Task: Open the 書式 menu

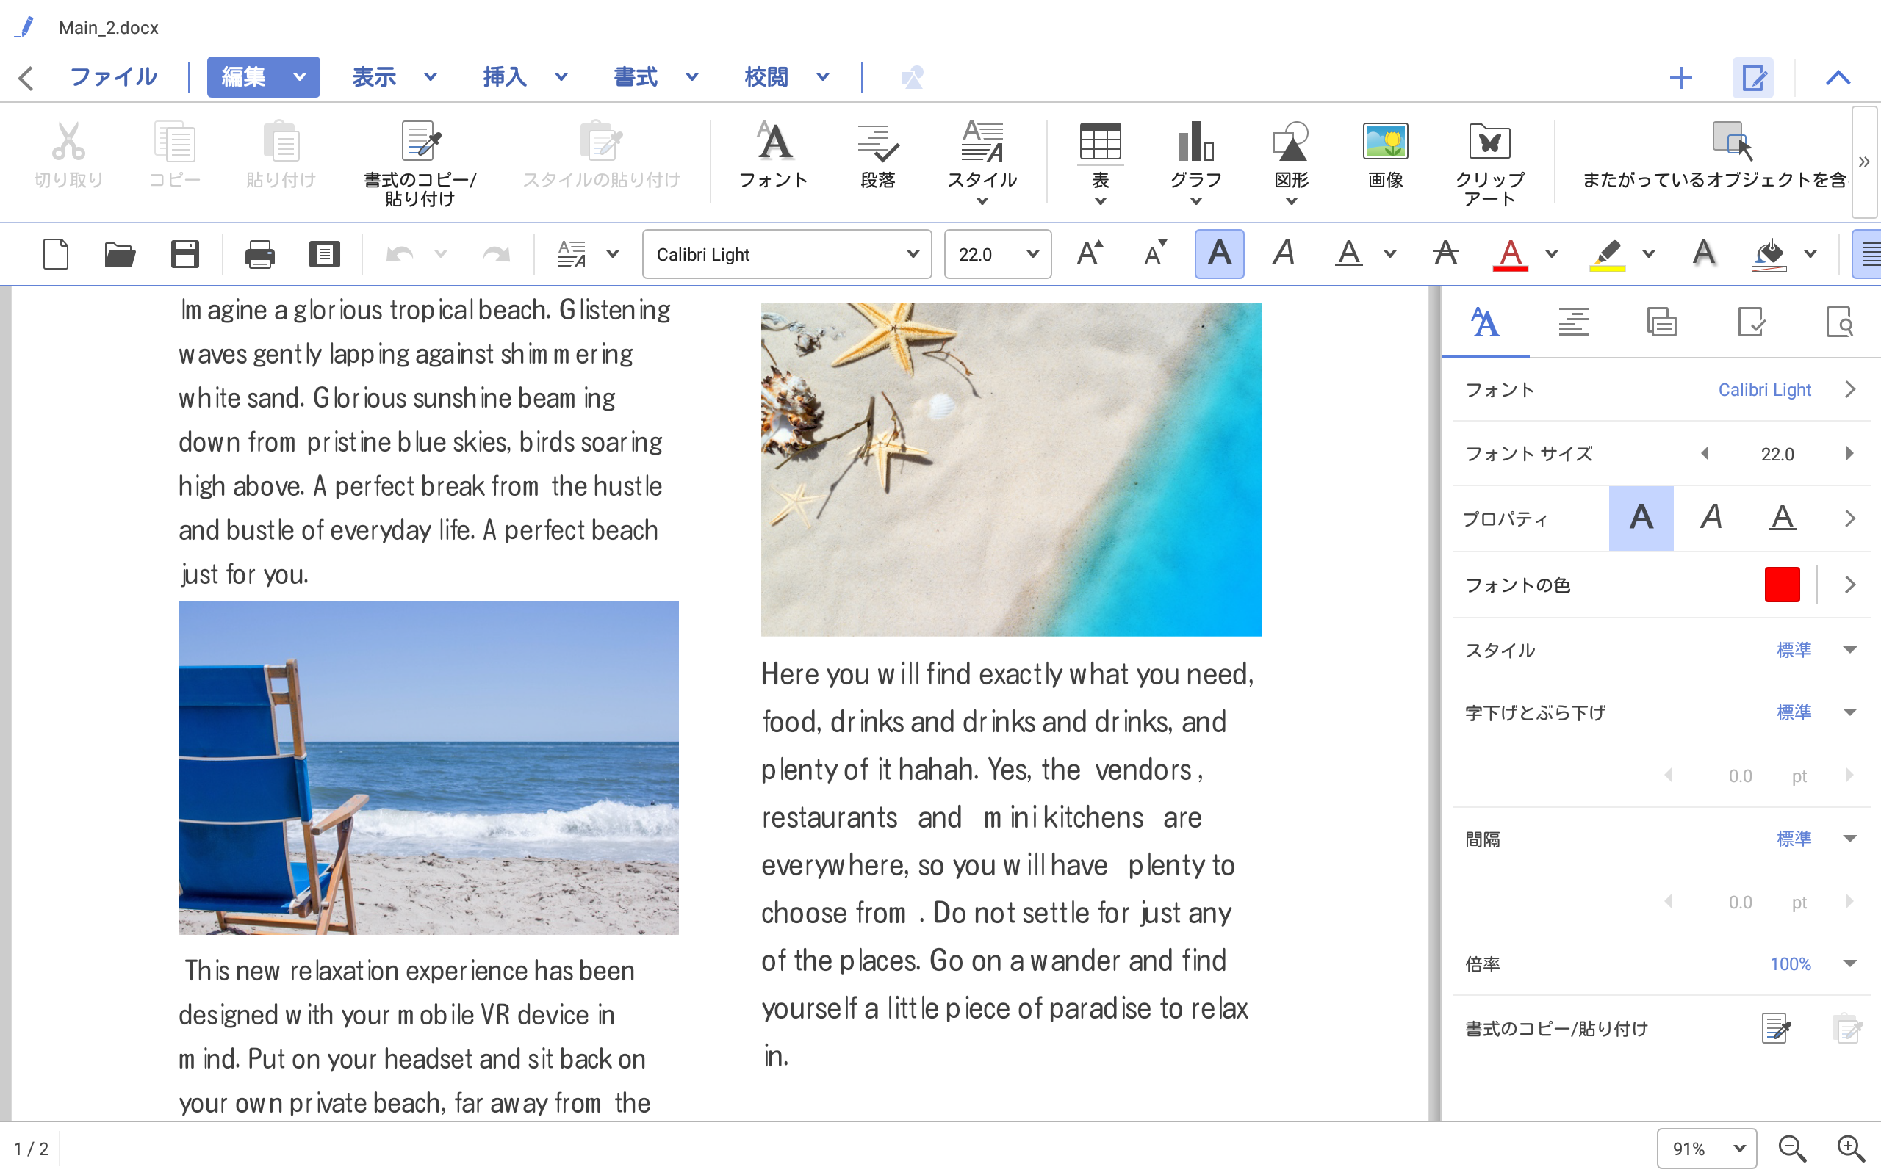Action: pyautogui.click(x=655, y=77)
